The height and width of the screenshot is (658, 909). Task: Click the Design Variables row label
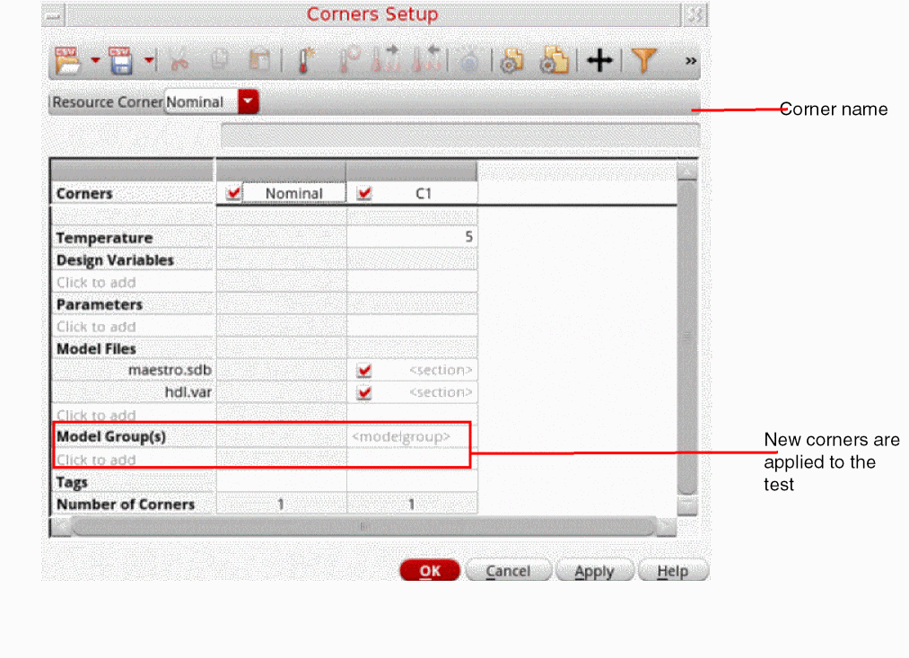point(115,259)
